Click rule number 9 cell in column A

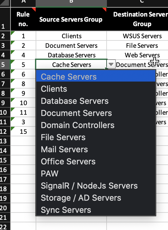(x=23, y=93)
